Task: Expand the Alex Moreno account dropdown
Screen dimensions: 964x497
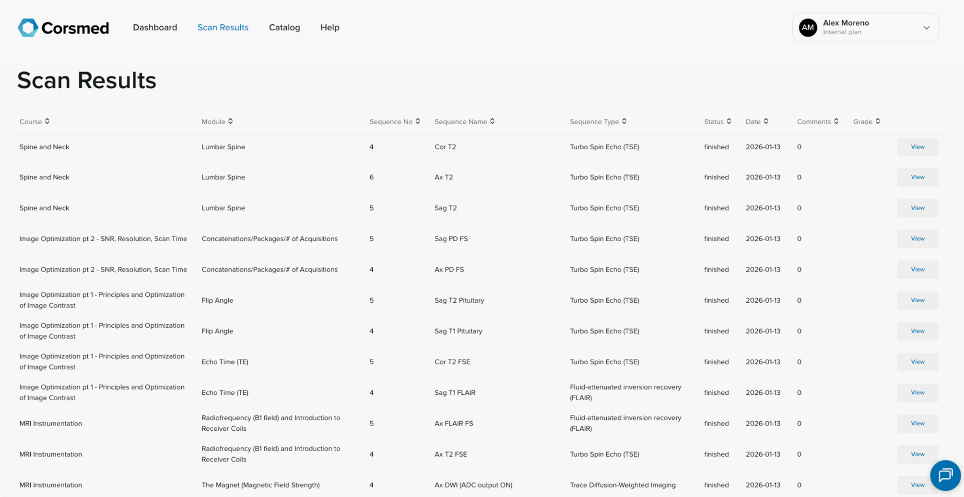Action: point(926,28)
